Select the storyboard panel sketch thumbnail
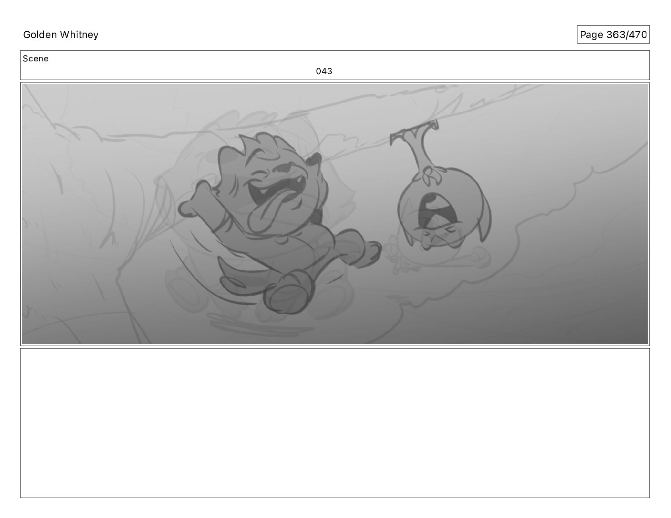Image resolution: width=671 pixels, height=518 pixels. [335, 214]
